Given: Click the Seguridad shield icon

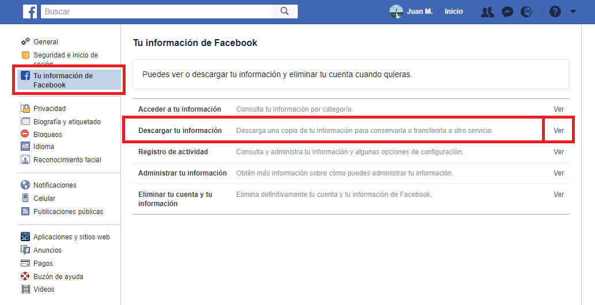Looking at the screenshot, I should pyautogui.click(x=25, y=55).
